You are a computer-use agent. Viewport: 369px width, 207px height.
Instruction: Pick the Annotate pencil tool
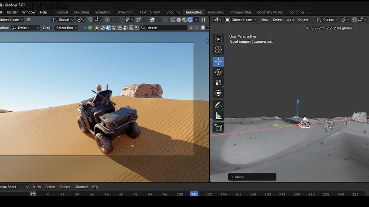(218, 105)
